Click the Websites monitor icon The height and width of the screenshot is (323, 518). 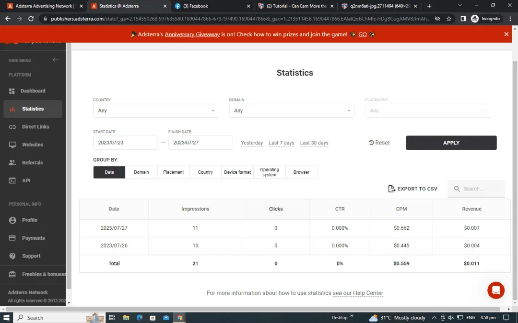pyautogui.click(x=12, y=145)
